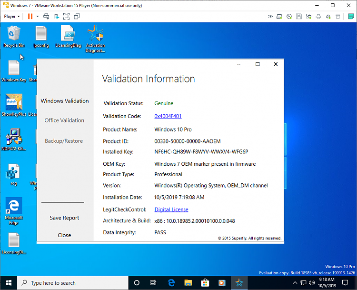Click the CD/DVD drive device icon

click(x=289, y=16)
